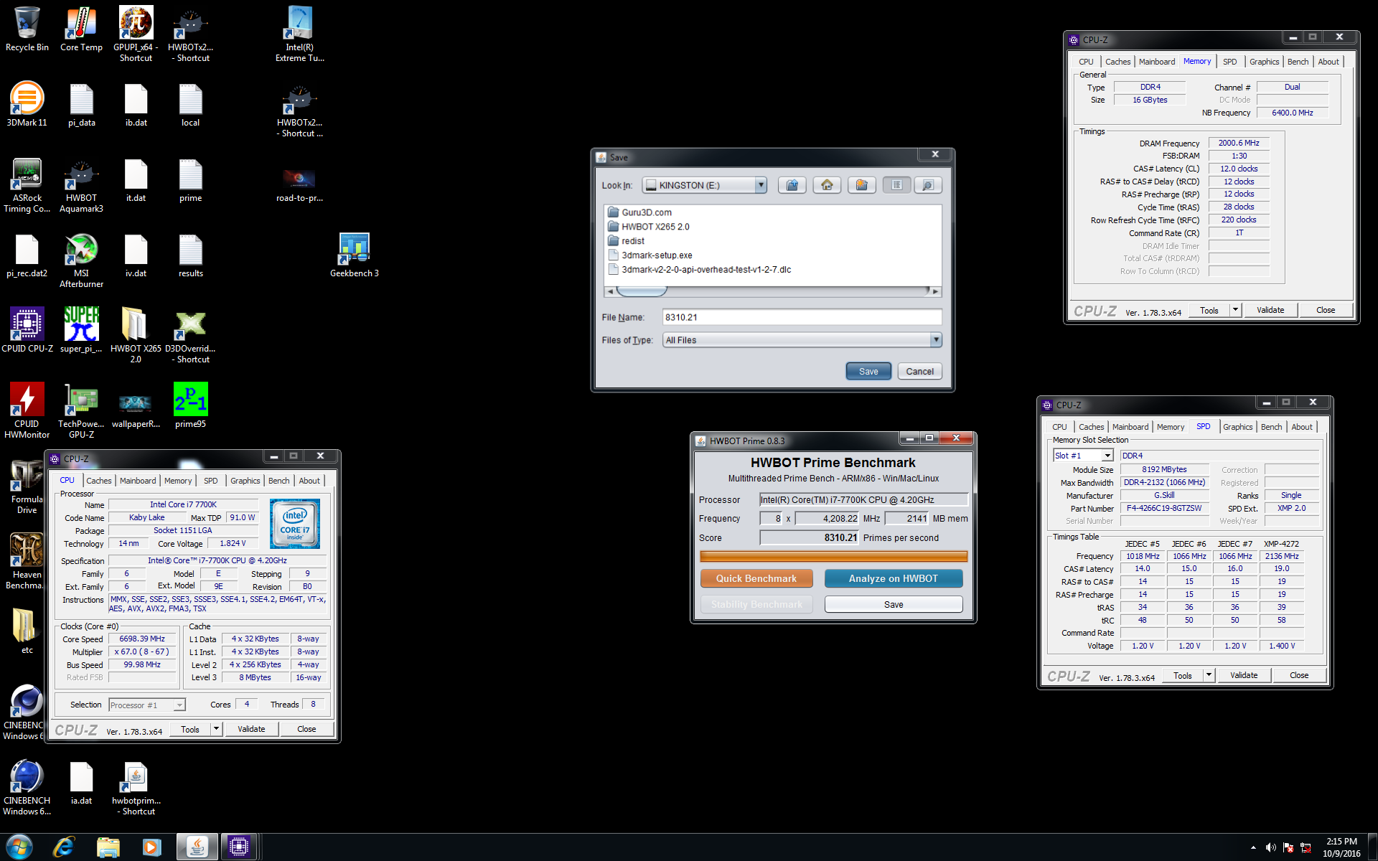Screen dimensions: 1378x861
Task: Open the 3DMark 11 desktop icon
Action: (x=27, y=105)
